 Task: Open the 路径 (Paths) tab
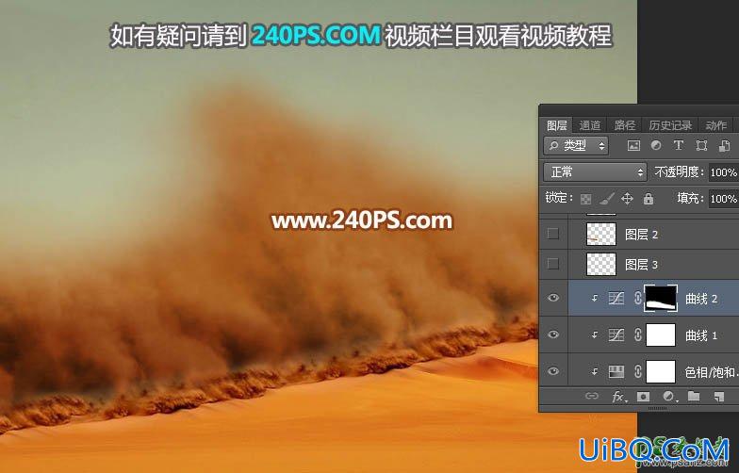(x=624, y=125)
